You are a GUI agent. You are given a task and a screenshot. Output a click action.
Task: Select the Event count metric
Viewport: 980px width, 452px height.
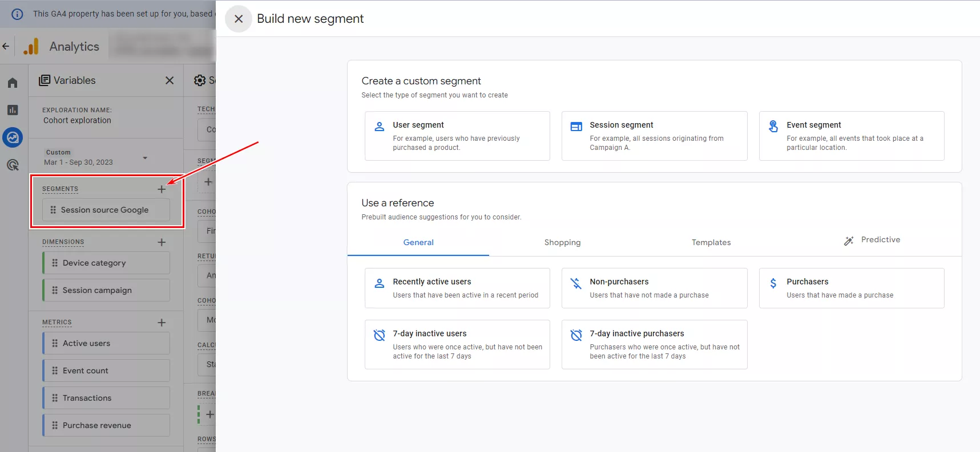coord(106,370)
